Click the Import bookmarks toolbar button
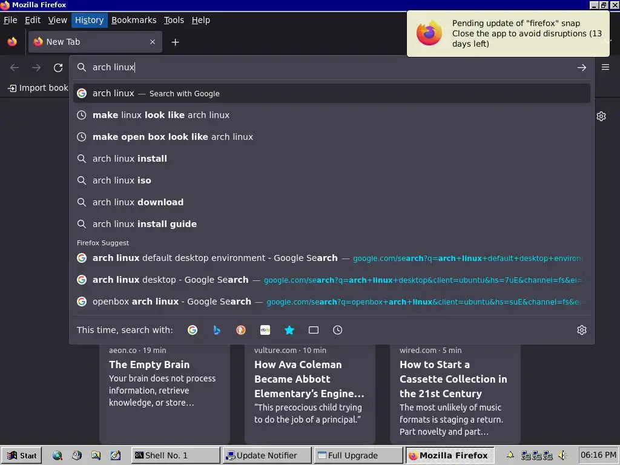This screenshot has height=465, width=620. (x=38, y=88)
